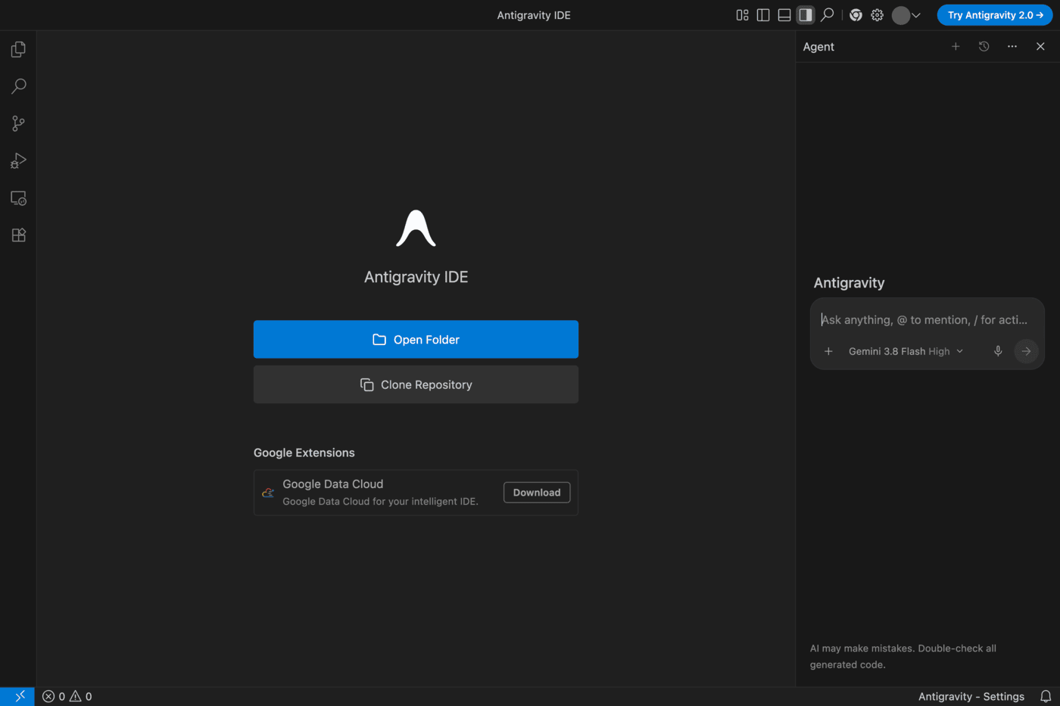Image resolution: width=1060 pixels, height=706 pixels.
Task: Open the Run and Debug view
Action: pyautogui.click(x=18, y=160)
